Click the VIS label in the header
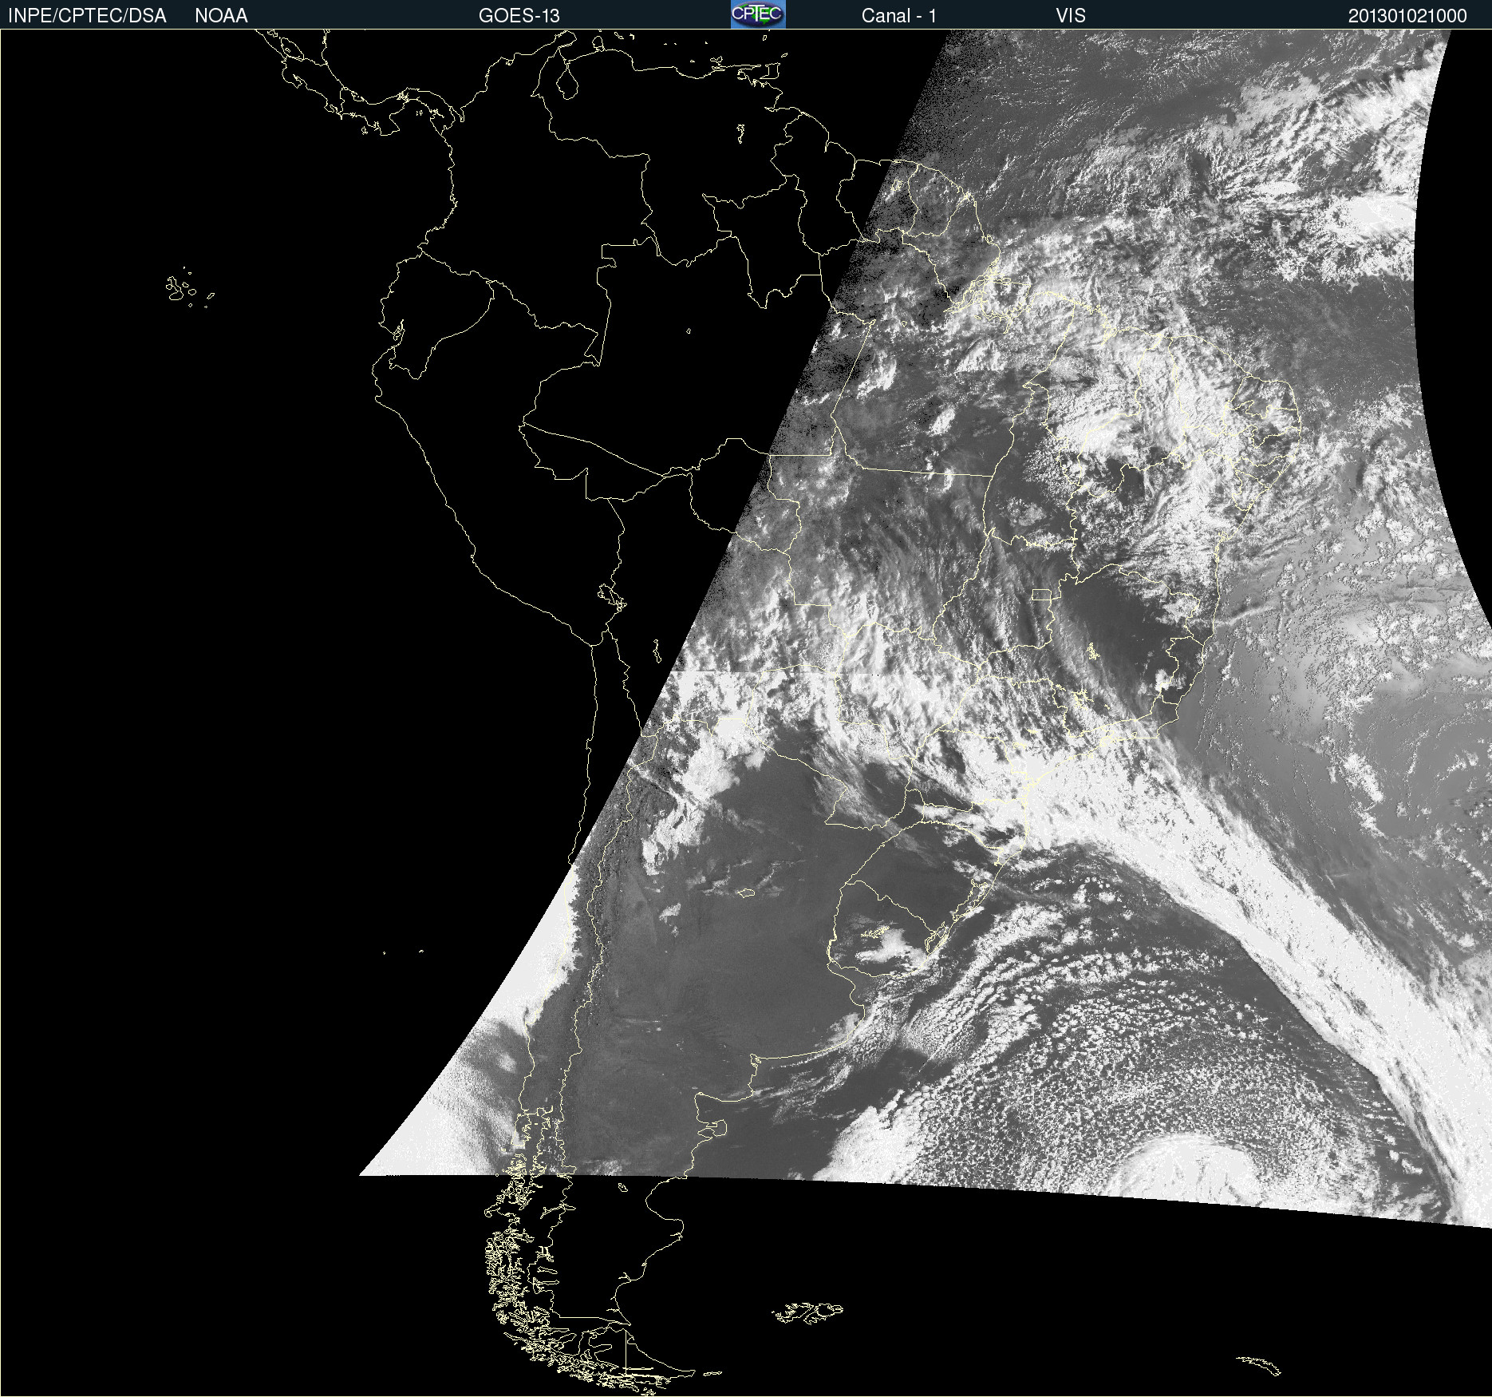This screenshot has width=1492, height=1397. point(1071,16)
